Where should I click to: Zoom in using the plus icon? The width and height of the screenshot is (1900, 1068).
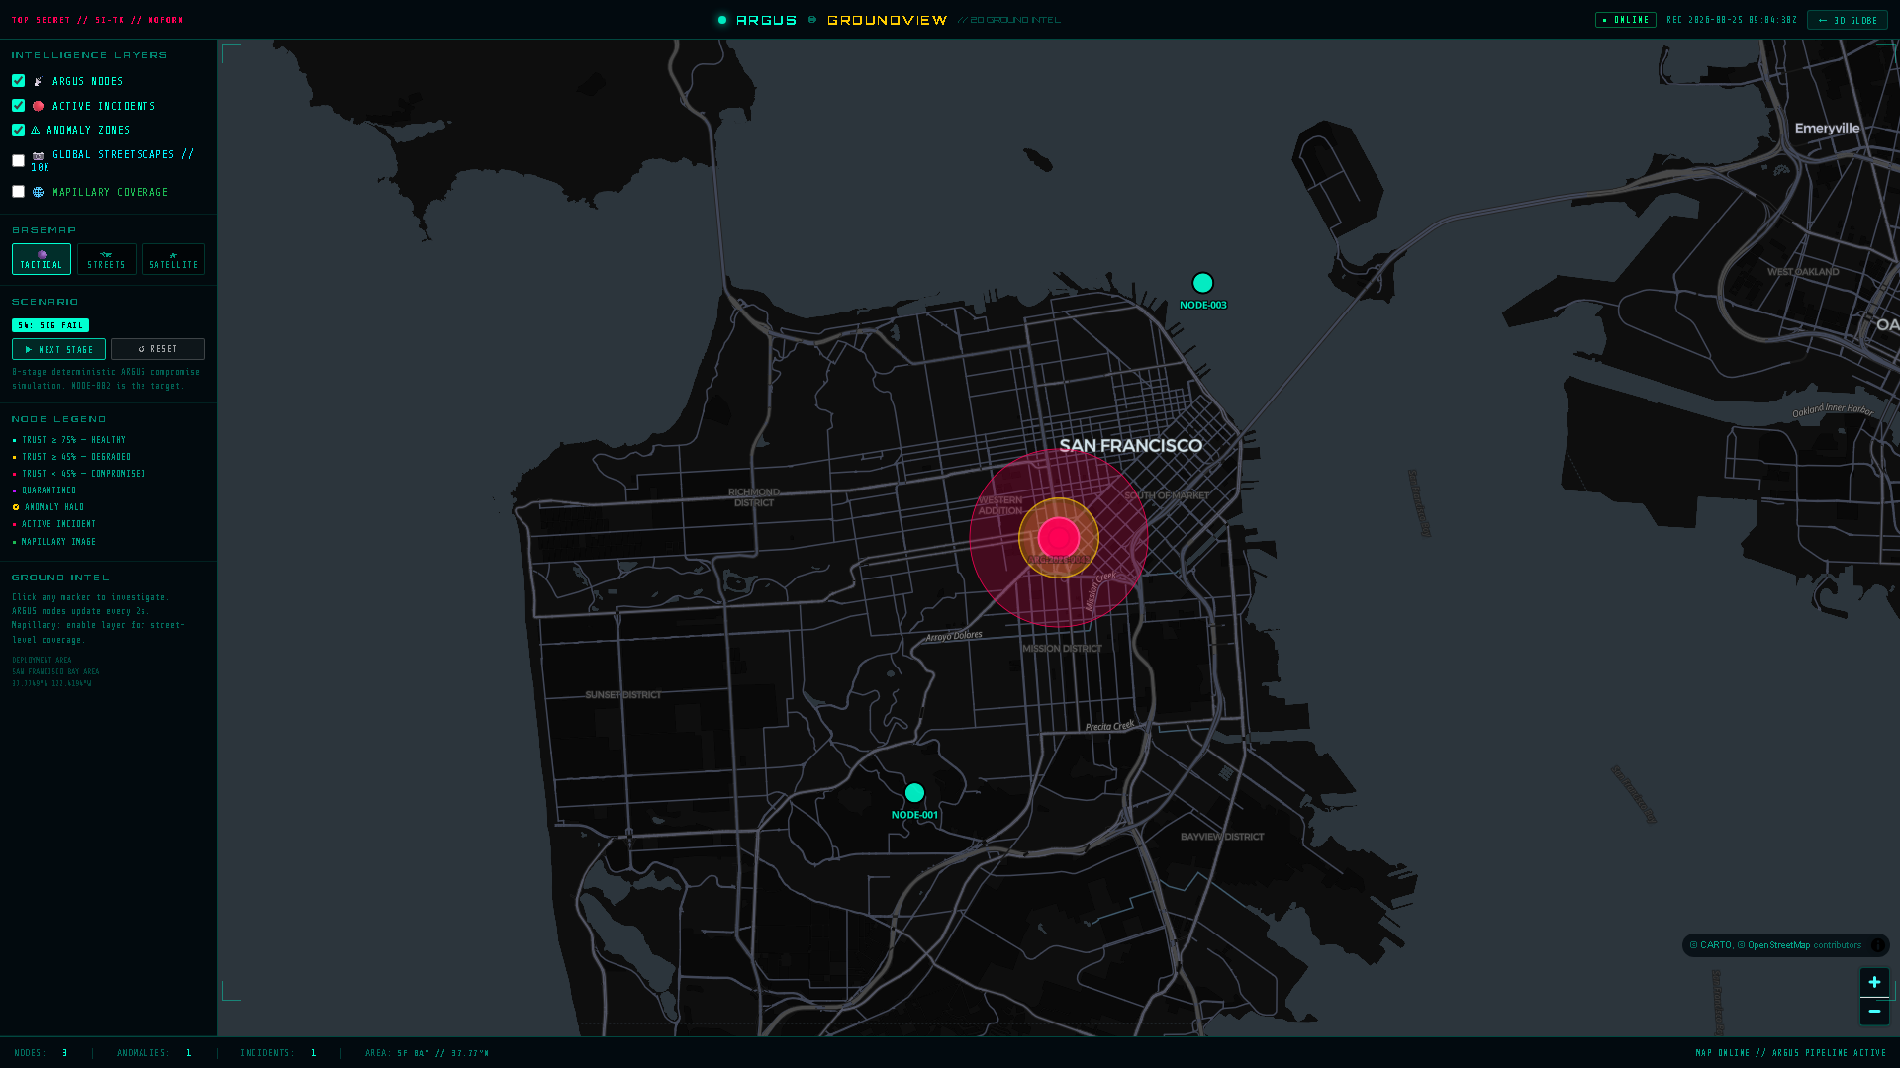pyautogui.click(x=1874, y=983)
